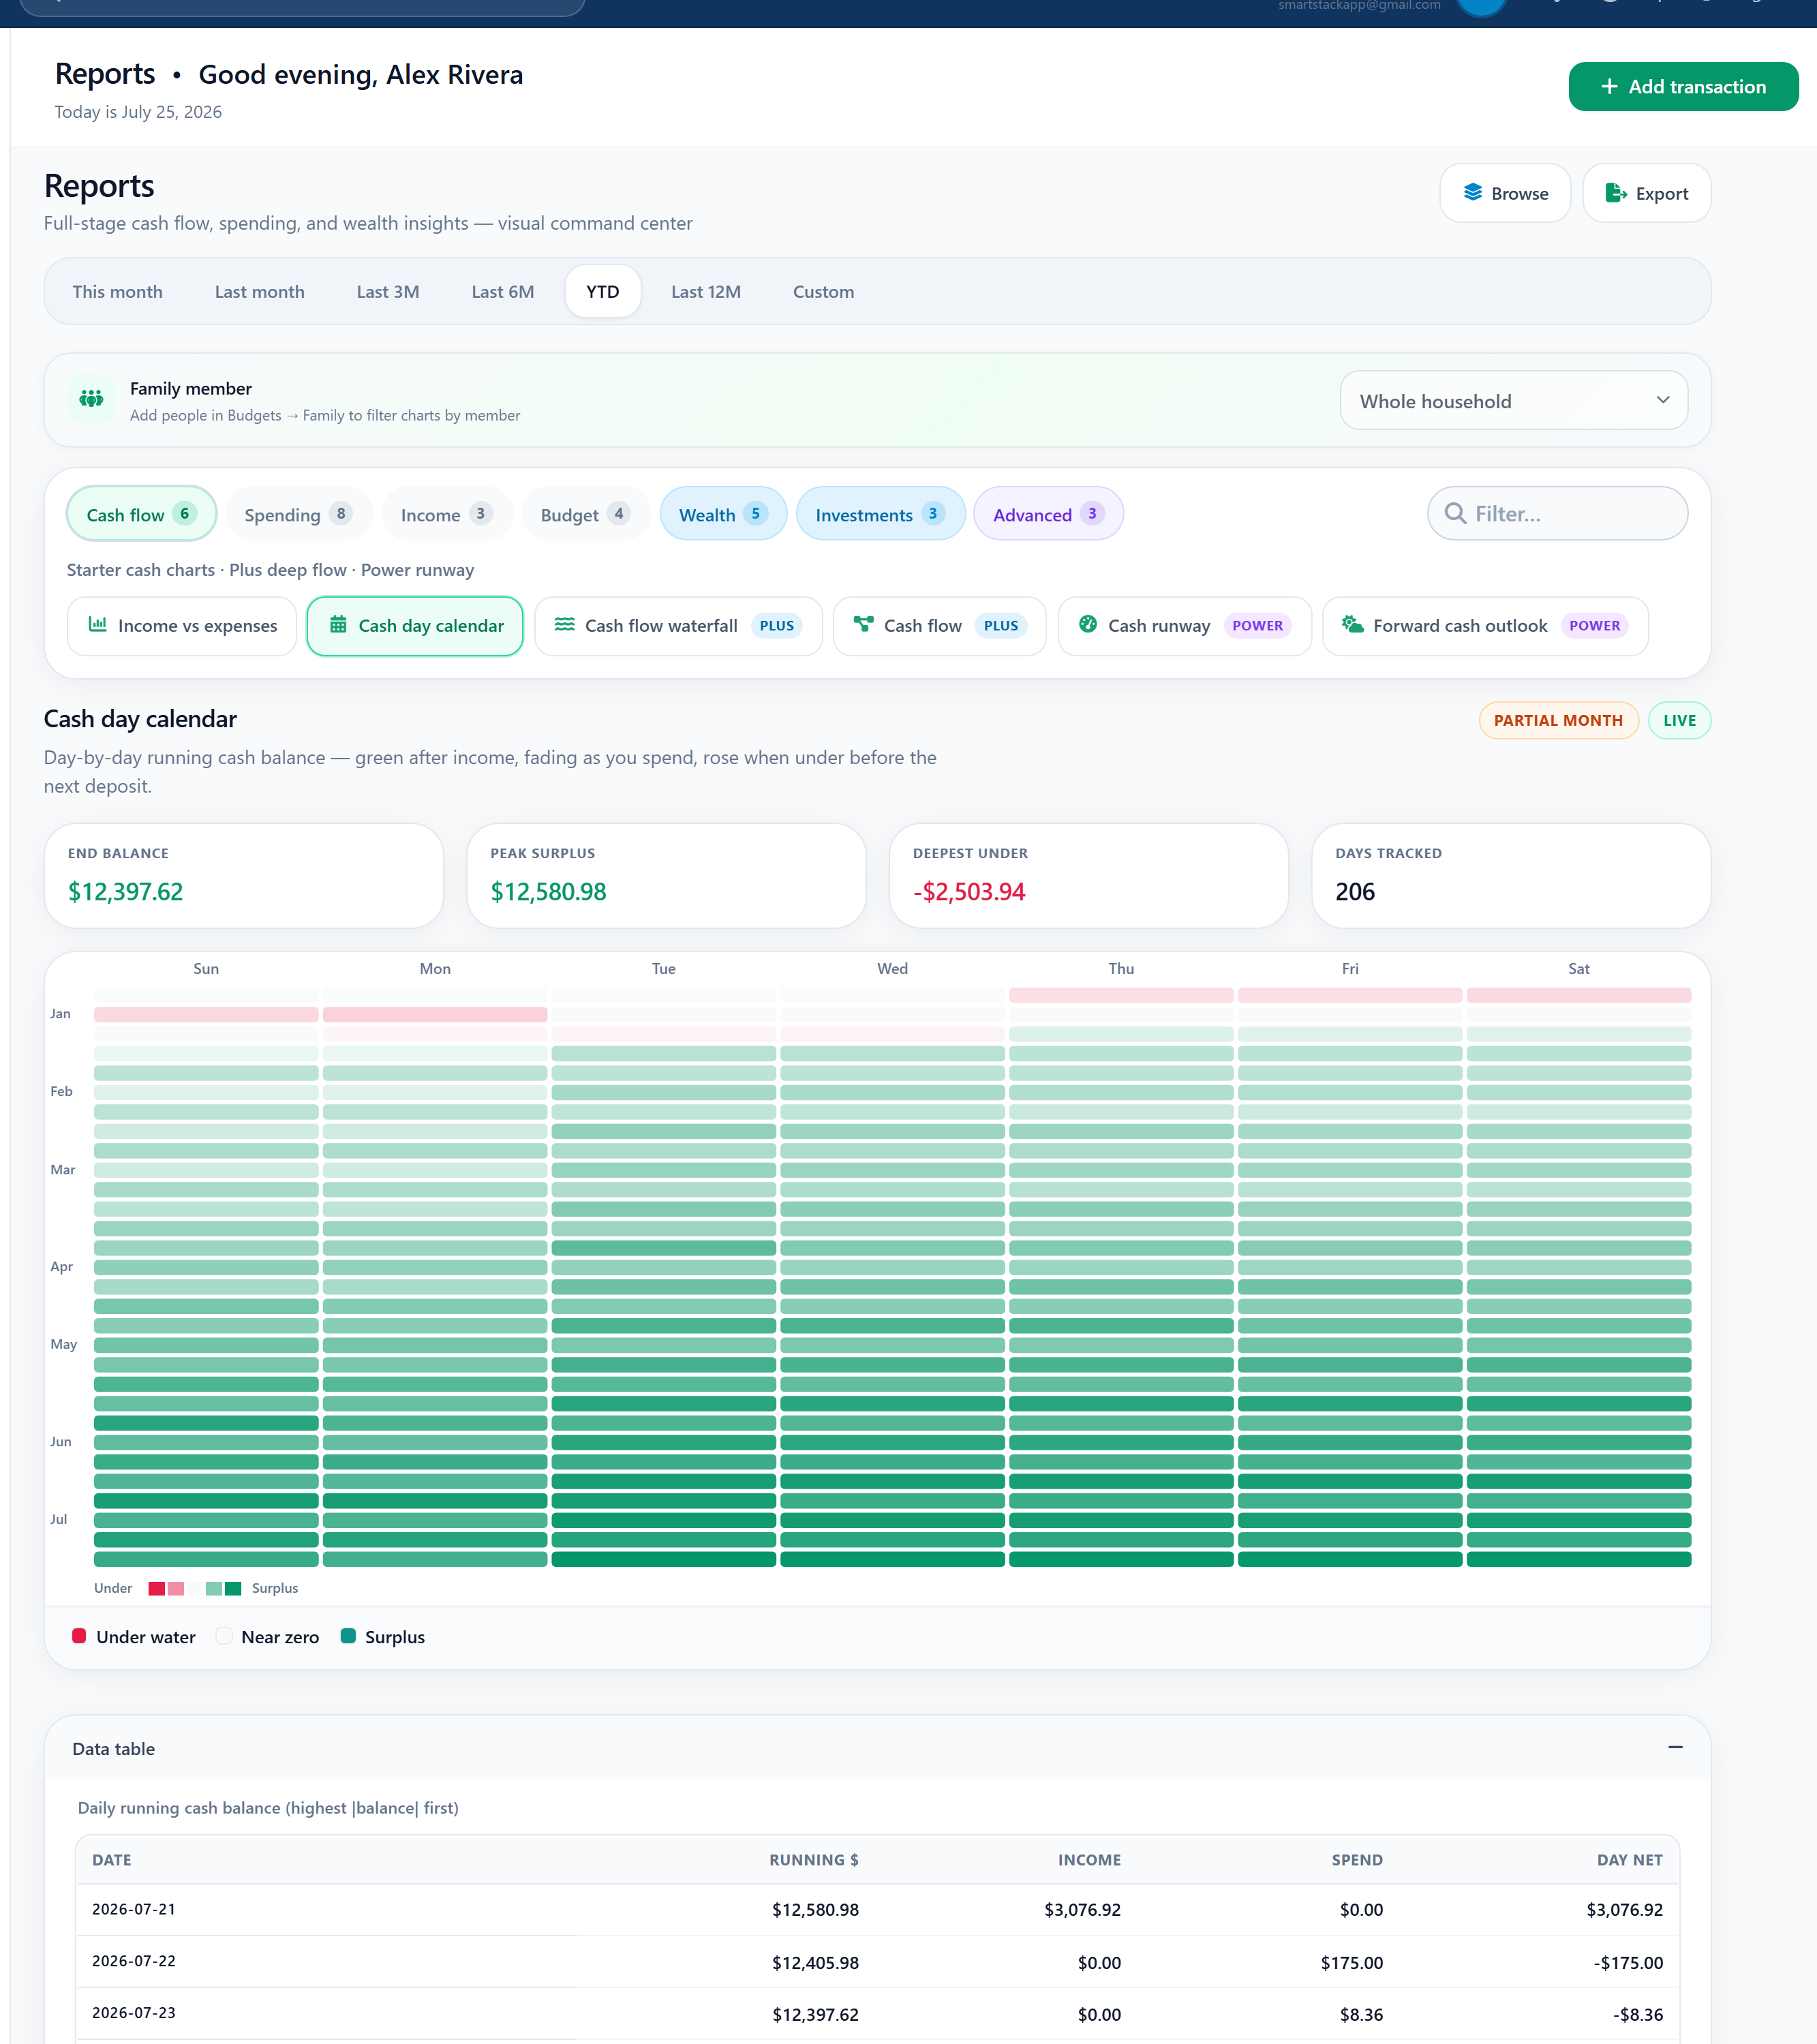Click the Export file icon
Viewport: 1817px width, 2044px height.
pos(1615,193)
